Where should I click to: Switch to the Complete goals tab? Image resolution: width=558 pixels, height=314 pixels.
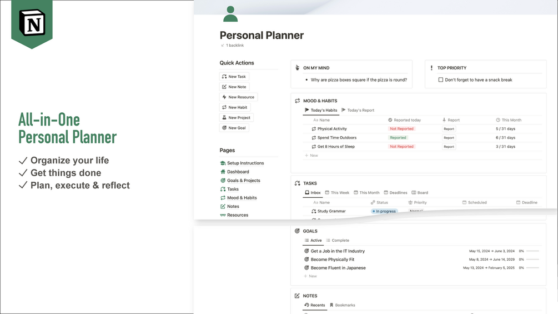click(x=338, y=241)
